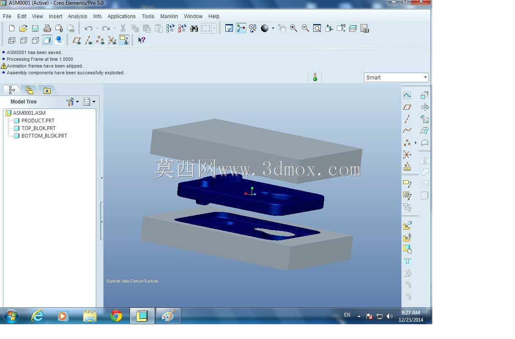
Task: Open the Windows Start menu
Action: pyautogui.click(x=11, y=316)
